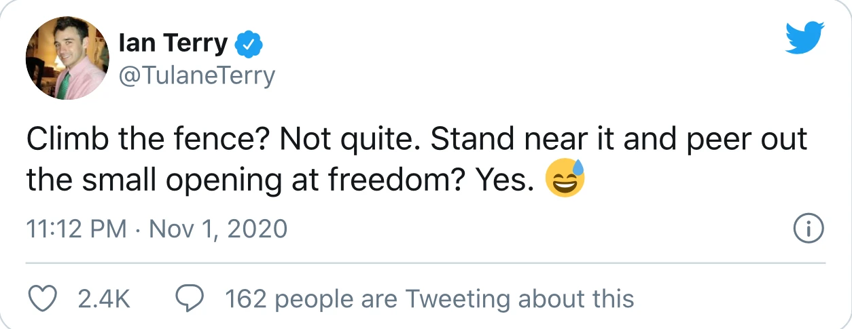Open the tweet info icon
The height and width of the screenshot is (329, 852).
pyautogui.click(x=809, y=229)
